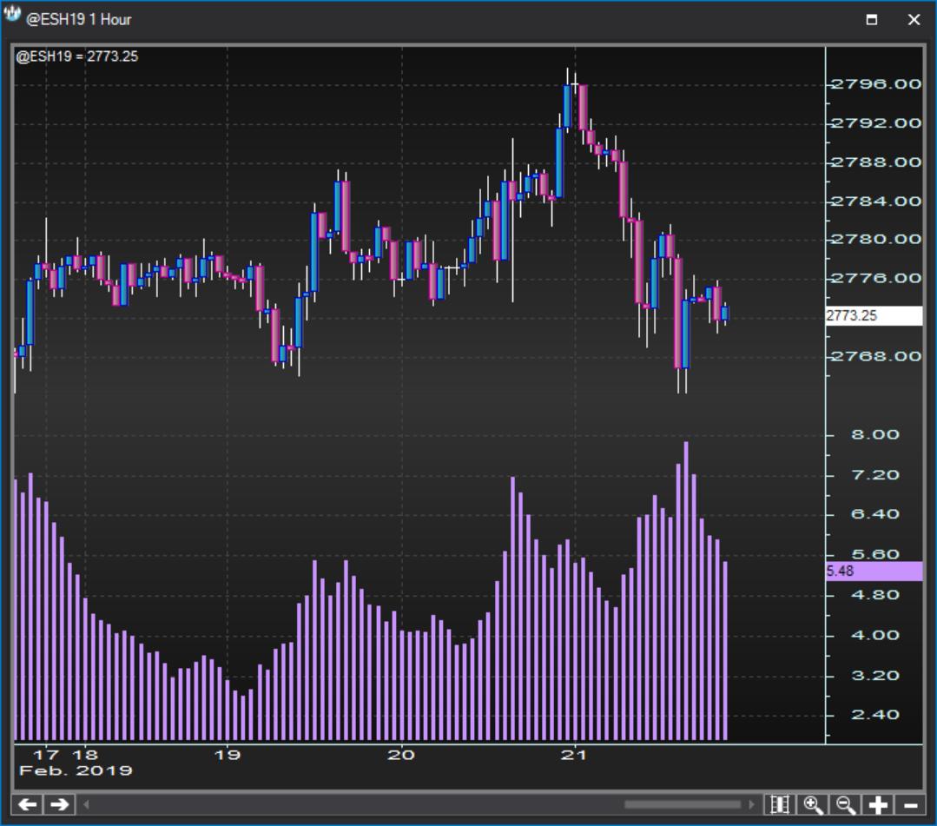Maximize the @ESH19 chart window
Viewport: 937px width, 826px height.
pos(872,20)
